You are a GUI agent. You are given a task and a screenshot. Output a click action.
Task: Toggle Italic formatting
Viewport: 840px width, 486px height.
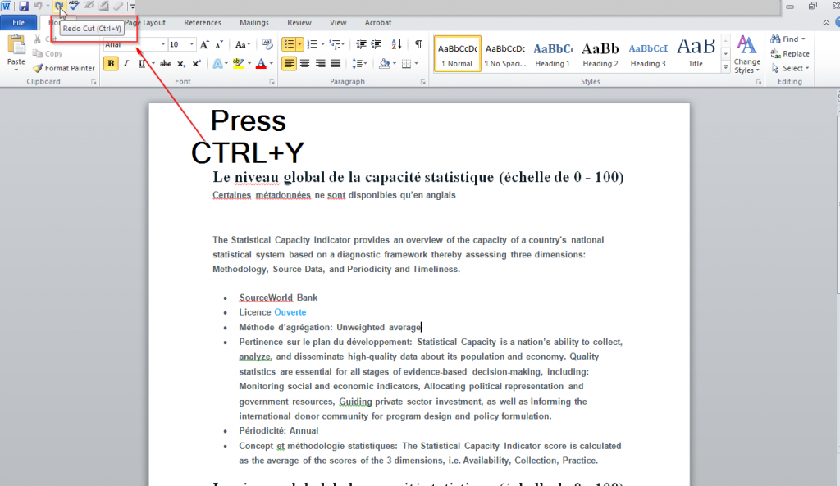[x=126, y=64]
